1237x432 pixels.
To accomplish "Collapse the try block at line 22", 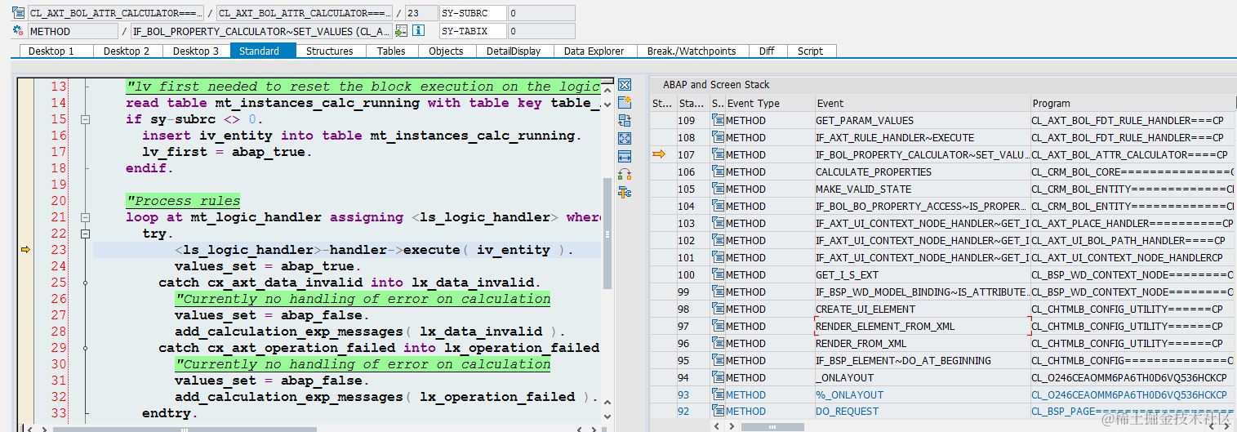I will point(85,234).
